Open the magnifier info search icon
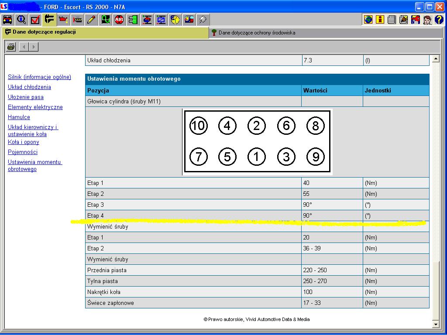Image resolution: width=447 pixels, height=335 pixels. tap(21, 19)
